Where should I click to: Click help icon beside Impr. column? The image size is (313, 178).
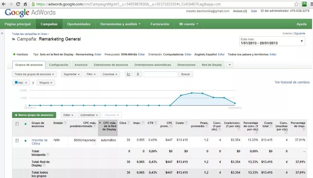(x=143, y=123)
